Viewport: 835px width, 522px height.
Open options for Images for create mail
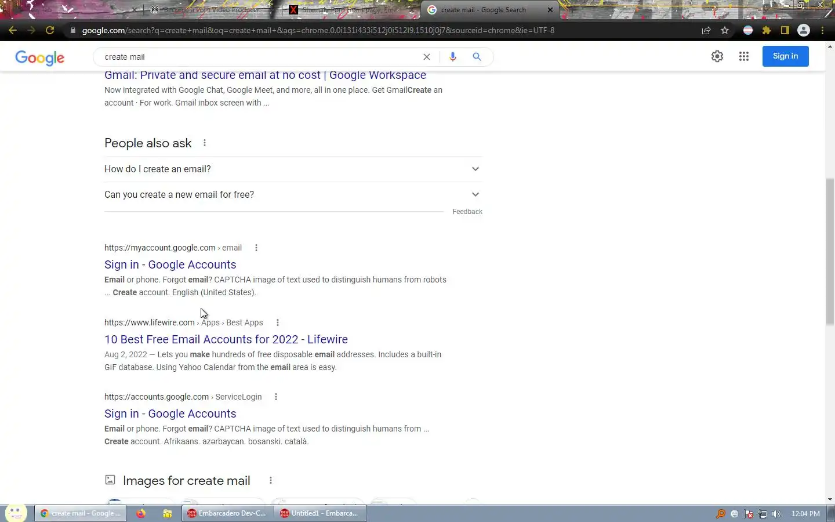[x=271, y=480]
